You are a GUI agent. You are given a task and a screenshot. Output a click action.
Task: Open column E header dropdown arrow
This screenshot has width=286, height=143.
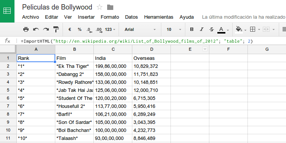(205, 49)
